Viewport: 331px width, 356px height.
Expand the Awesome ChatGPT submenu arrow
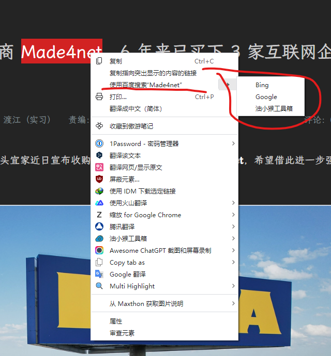coord(233,250)
